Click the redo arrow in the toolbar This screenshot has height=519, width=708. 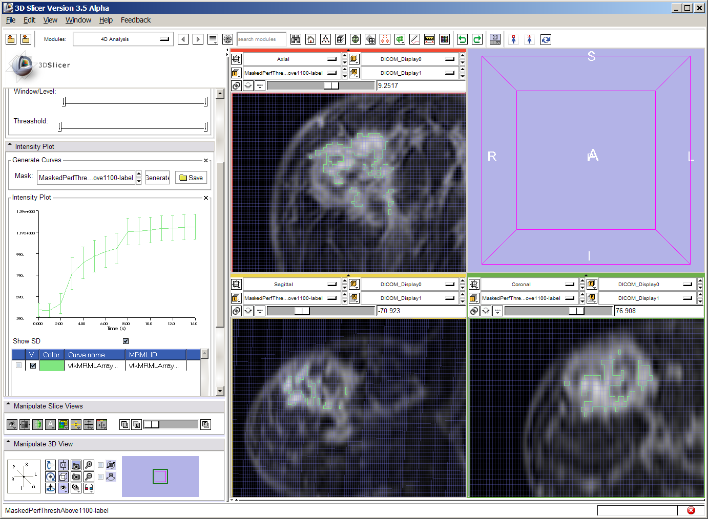point(477,39)
